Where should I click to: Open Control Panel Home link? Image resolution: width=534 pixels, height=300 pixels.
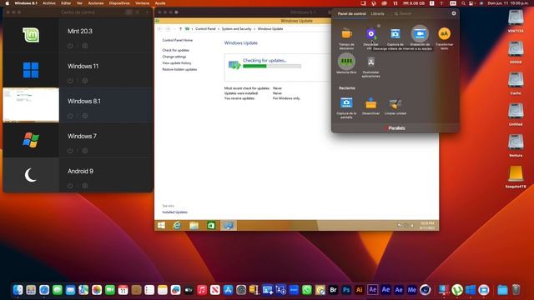178,40
